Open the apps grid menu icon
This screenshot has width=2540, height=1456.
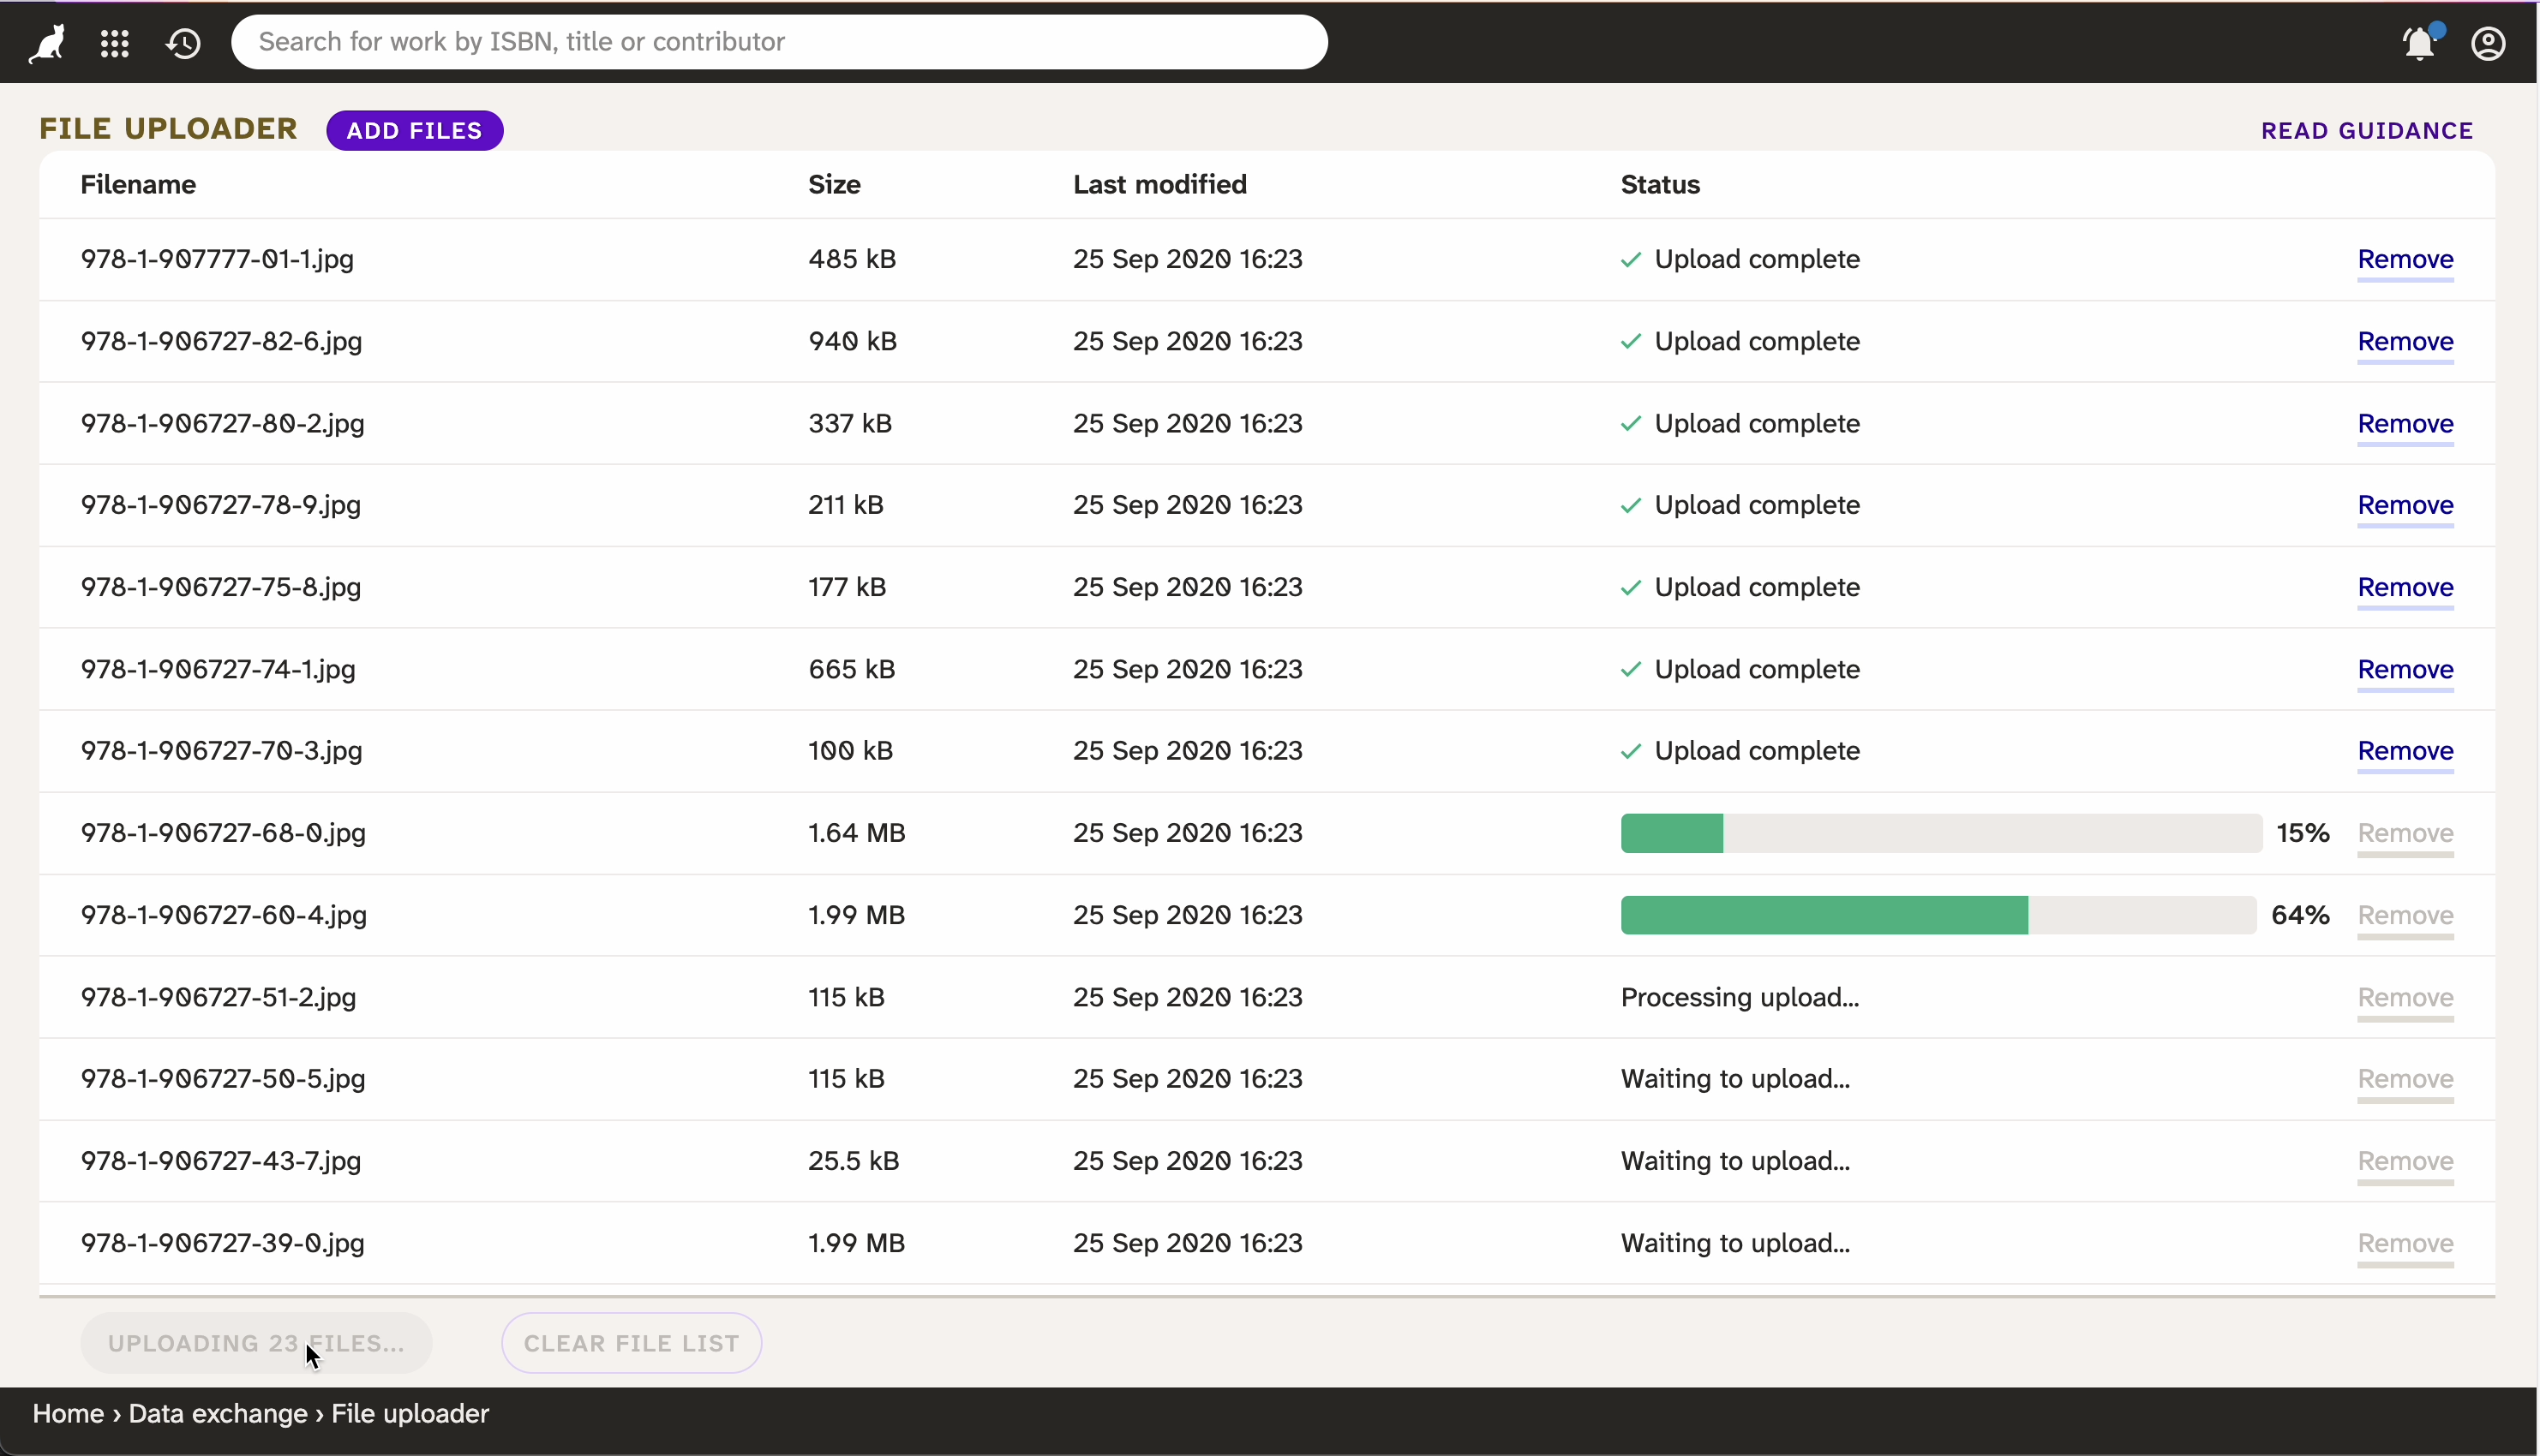tap(115, 43)
